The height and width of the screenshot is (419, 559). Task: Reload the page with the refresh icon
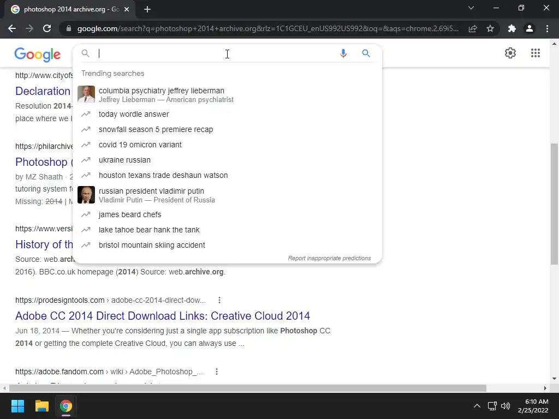tap(47, 28)
